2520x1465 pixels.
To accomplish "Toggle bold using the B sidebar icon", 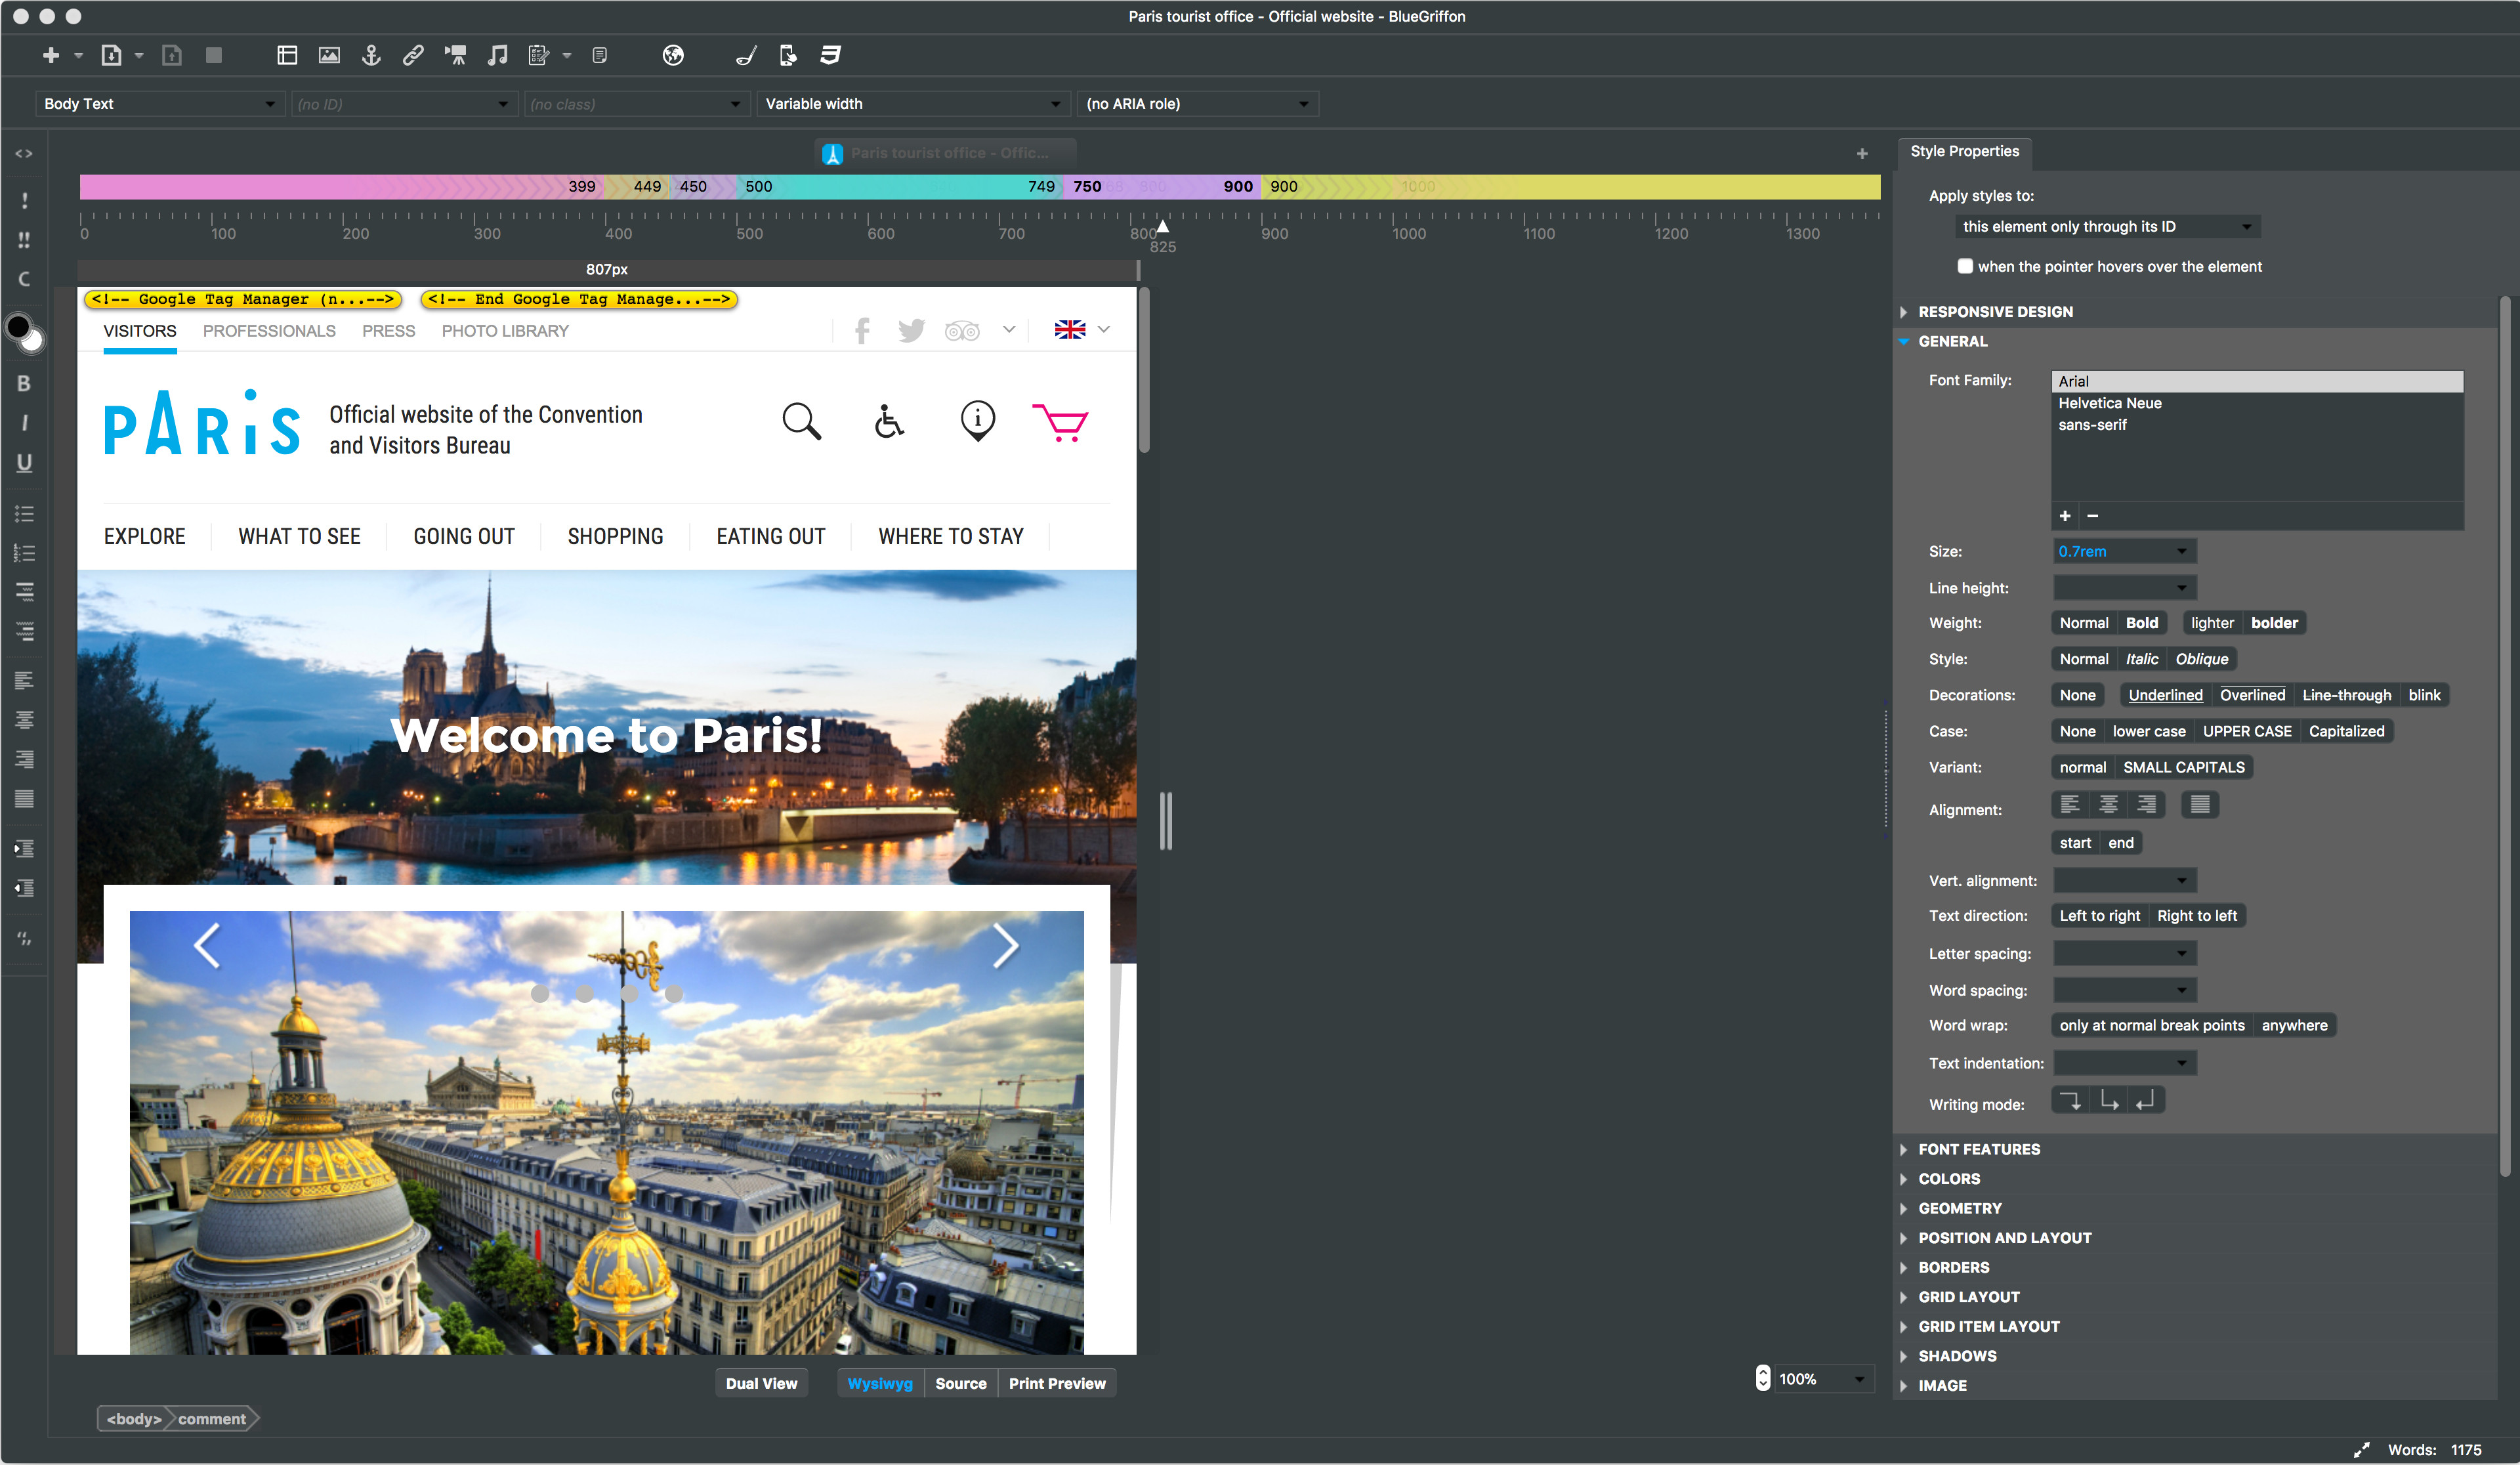I will point(24,384).
